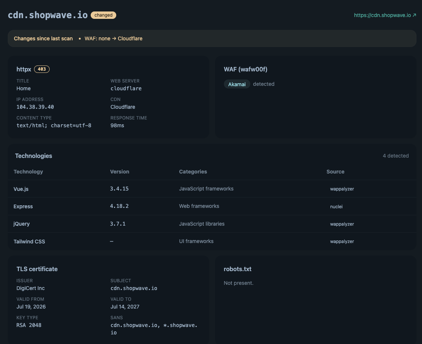Select the Tailwind CSS row name

29,242
